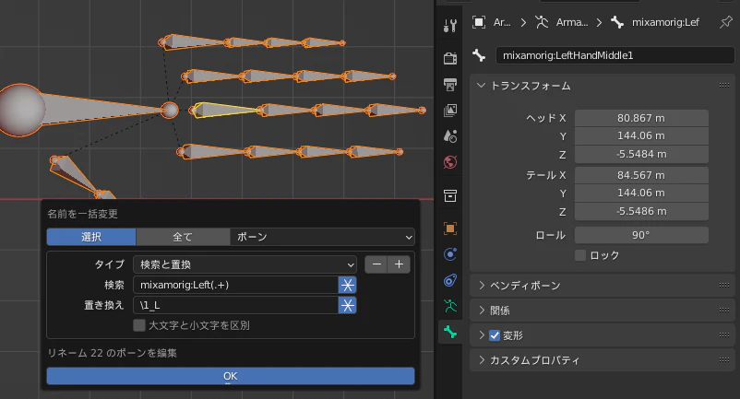Open the Render properties tab
This screenshot has width=740, height=399.
click(x=449, y=58)
